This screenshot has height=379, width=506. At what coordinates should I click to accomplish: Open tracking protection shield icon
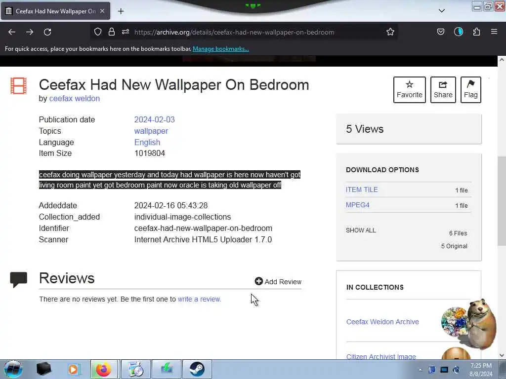pyautogui.click(x=98, y=32)
